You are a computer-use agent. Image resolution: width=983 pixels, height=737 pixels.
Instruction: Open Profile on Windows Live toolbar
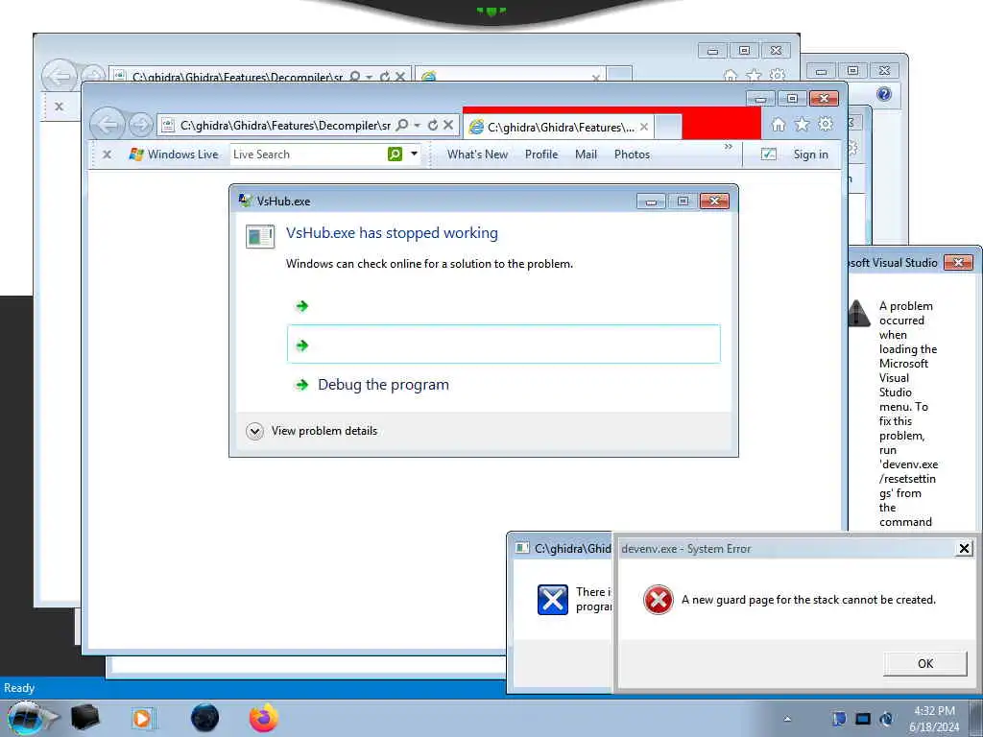tap(541, 155)
